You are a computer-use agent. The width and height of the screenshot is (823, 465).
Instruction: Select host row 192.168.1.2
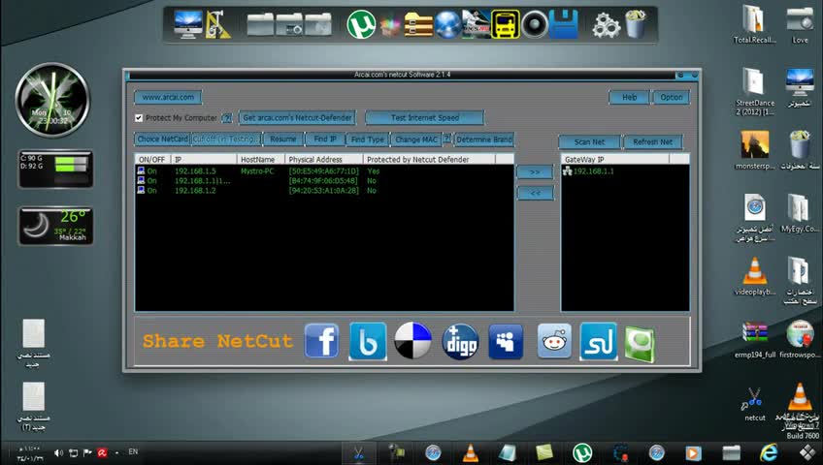(x=324, y=191)
